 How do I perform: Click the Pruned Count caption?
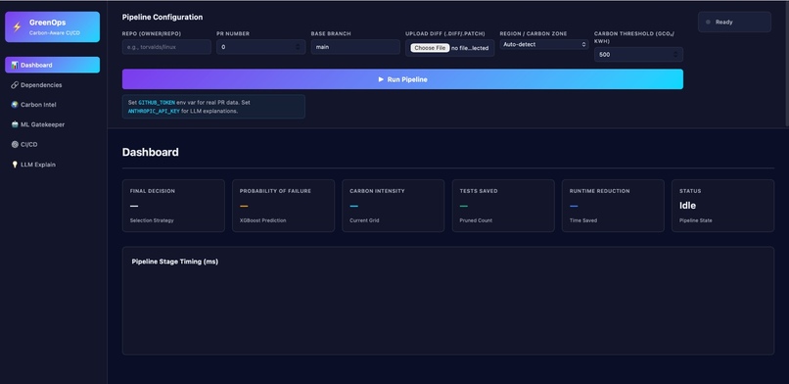tap(476, 220)
